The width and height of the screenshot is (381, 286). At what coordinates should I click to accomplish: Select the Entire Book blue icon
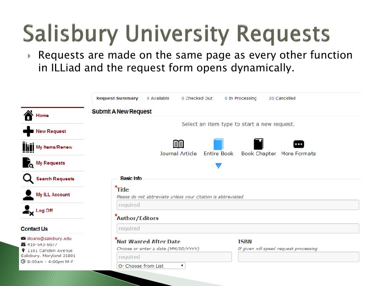click(218, 144)
